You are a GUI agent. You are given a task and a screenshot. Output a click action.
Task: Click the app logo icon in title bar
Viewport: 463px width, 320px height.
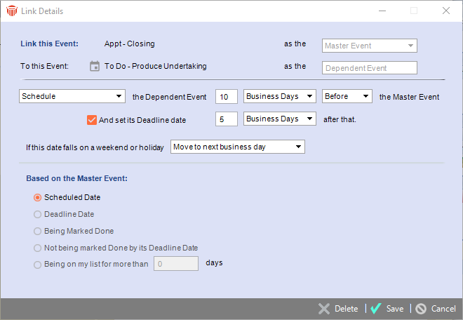(x=11, y=11)
